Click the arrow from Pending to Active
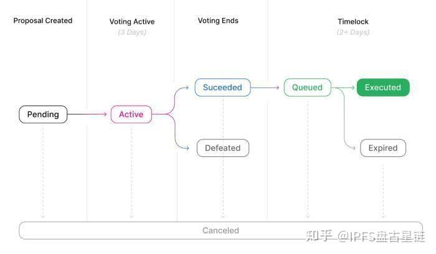The image size is (436, 254). 88,115
